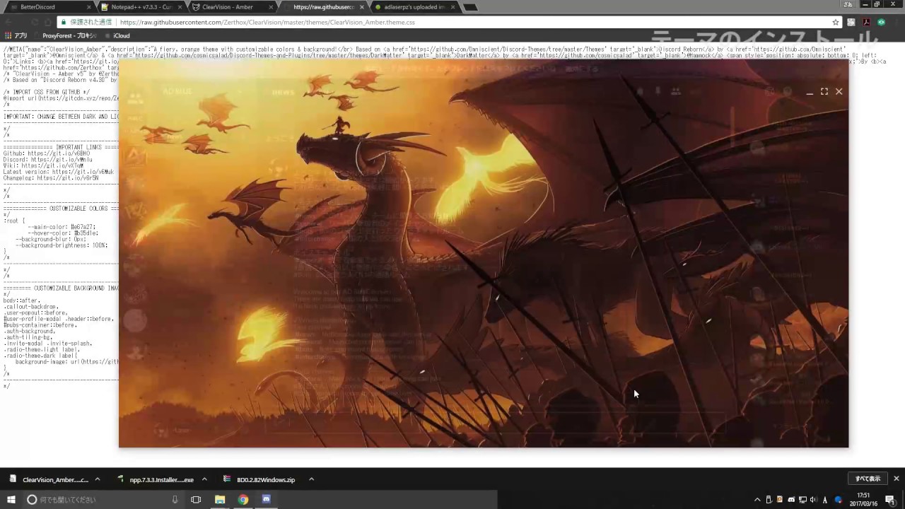Click the IME input mode A indicator
The width and height of the screenshot is (905, 509).
point(824,500)
